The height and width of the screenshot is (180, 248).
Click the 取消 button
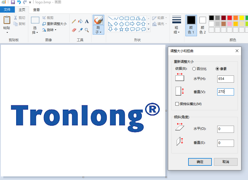[x=226, y=162]
